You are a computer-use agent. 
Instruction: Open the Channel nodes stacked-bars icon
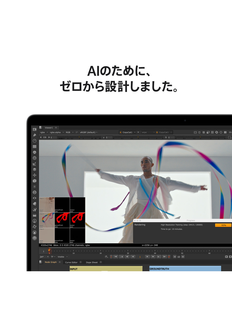click(35, 146)
